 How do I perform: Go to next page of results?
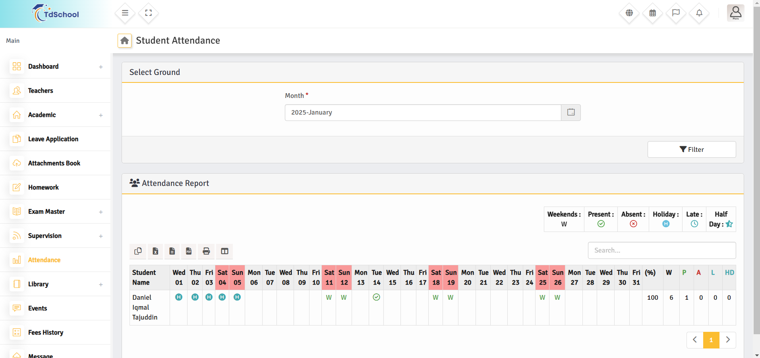(x=727, y=340)
